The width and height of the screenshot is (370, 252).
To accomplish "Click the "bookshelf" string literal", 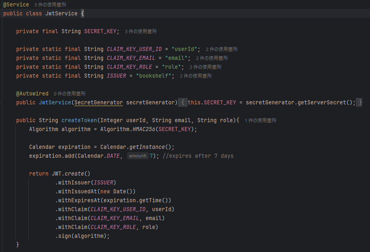I will [154, 76].
